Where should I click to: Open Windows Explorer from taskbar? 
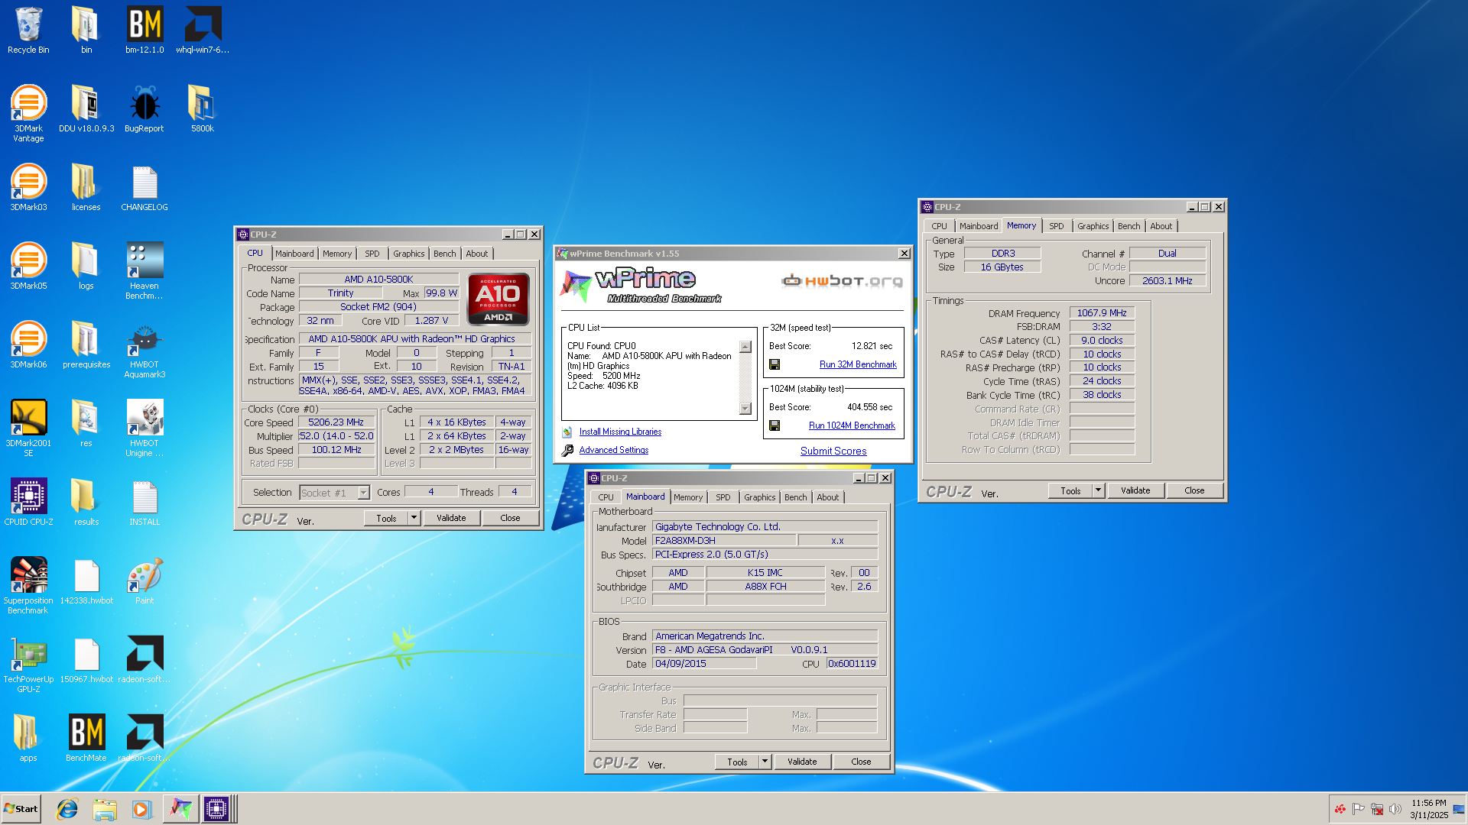coord(105,809)
